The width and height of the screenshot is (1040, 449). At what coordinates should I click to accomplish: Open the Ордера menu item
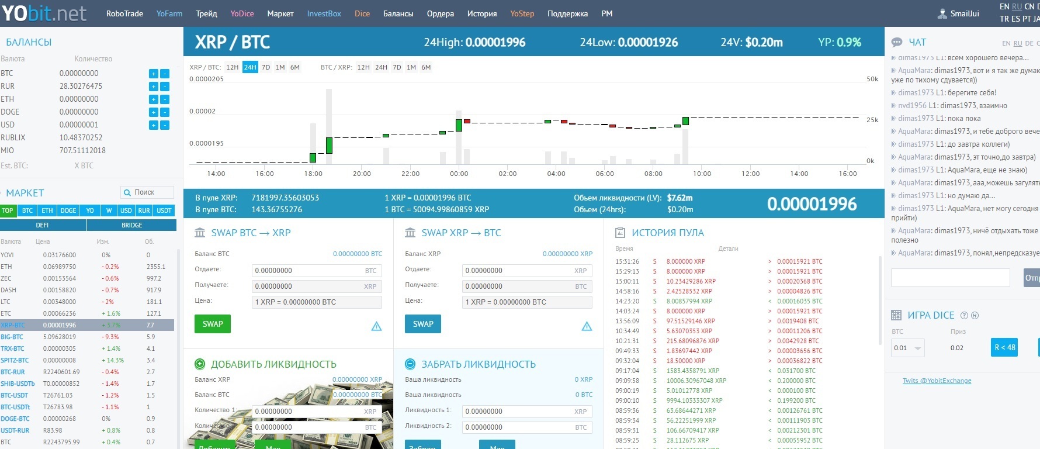pos(441,13)
